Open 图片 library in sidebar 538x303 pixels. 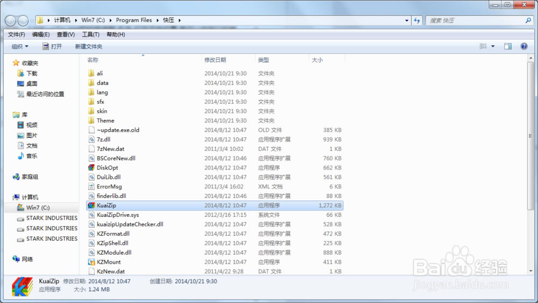(27, 135)
